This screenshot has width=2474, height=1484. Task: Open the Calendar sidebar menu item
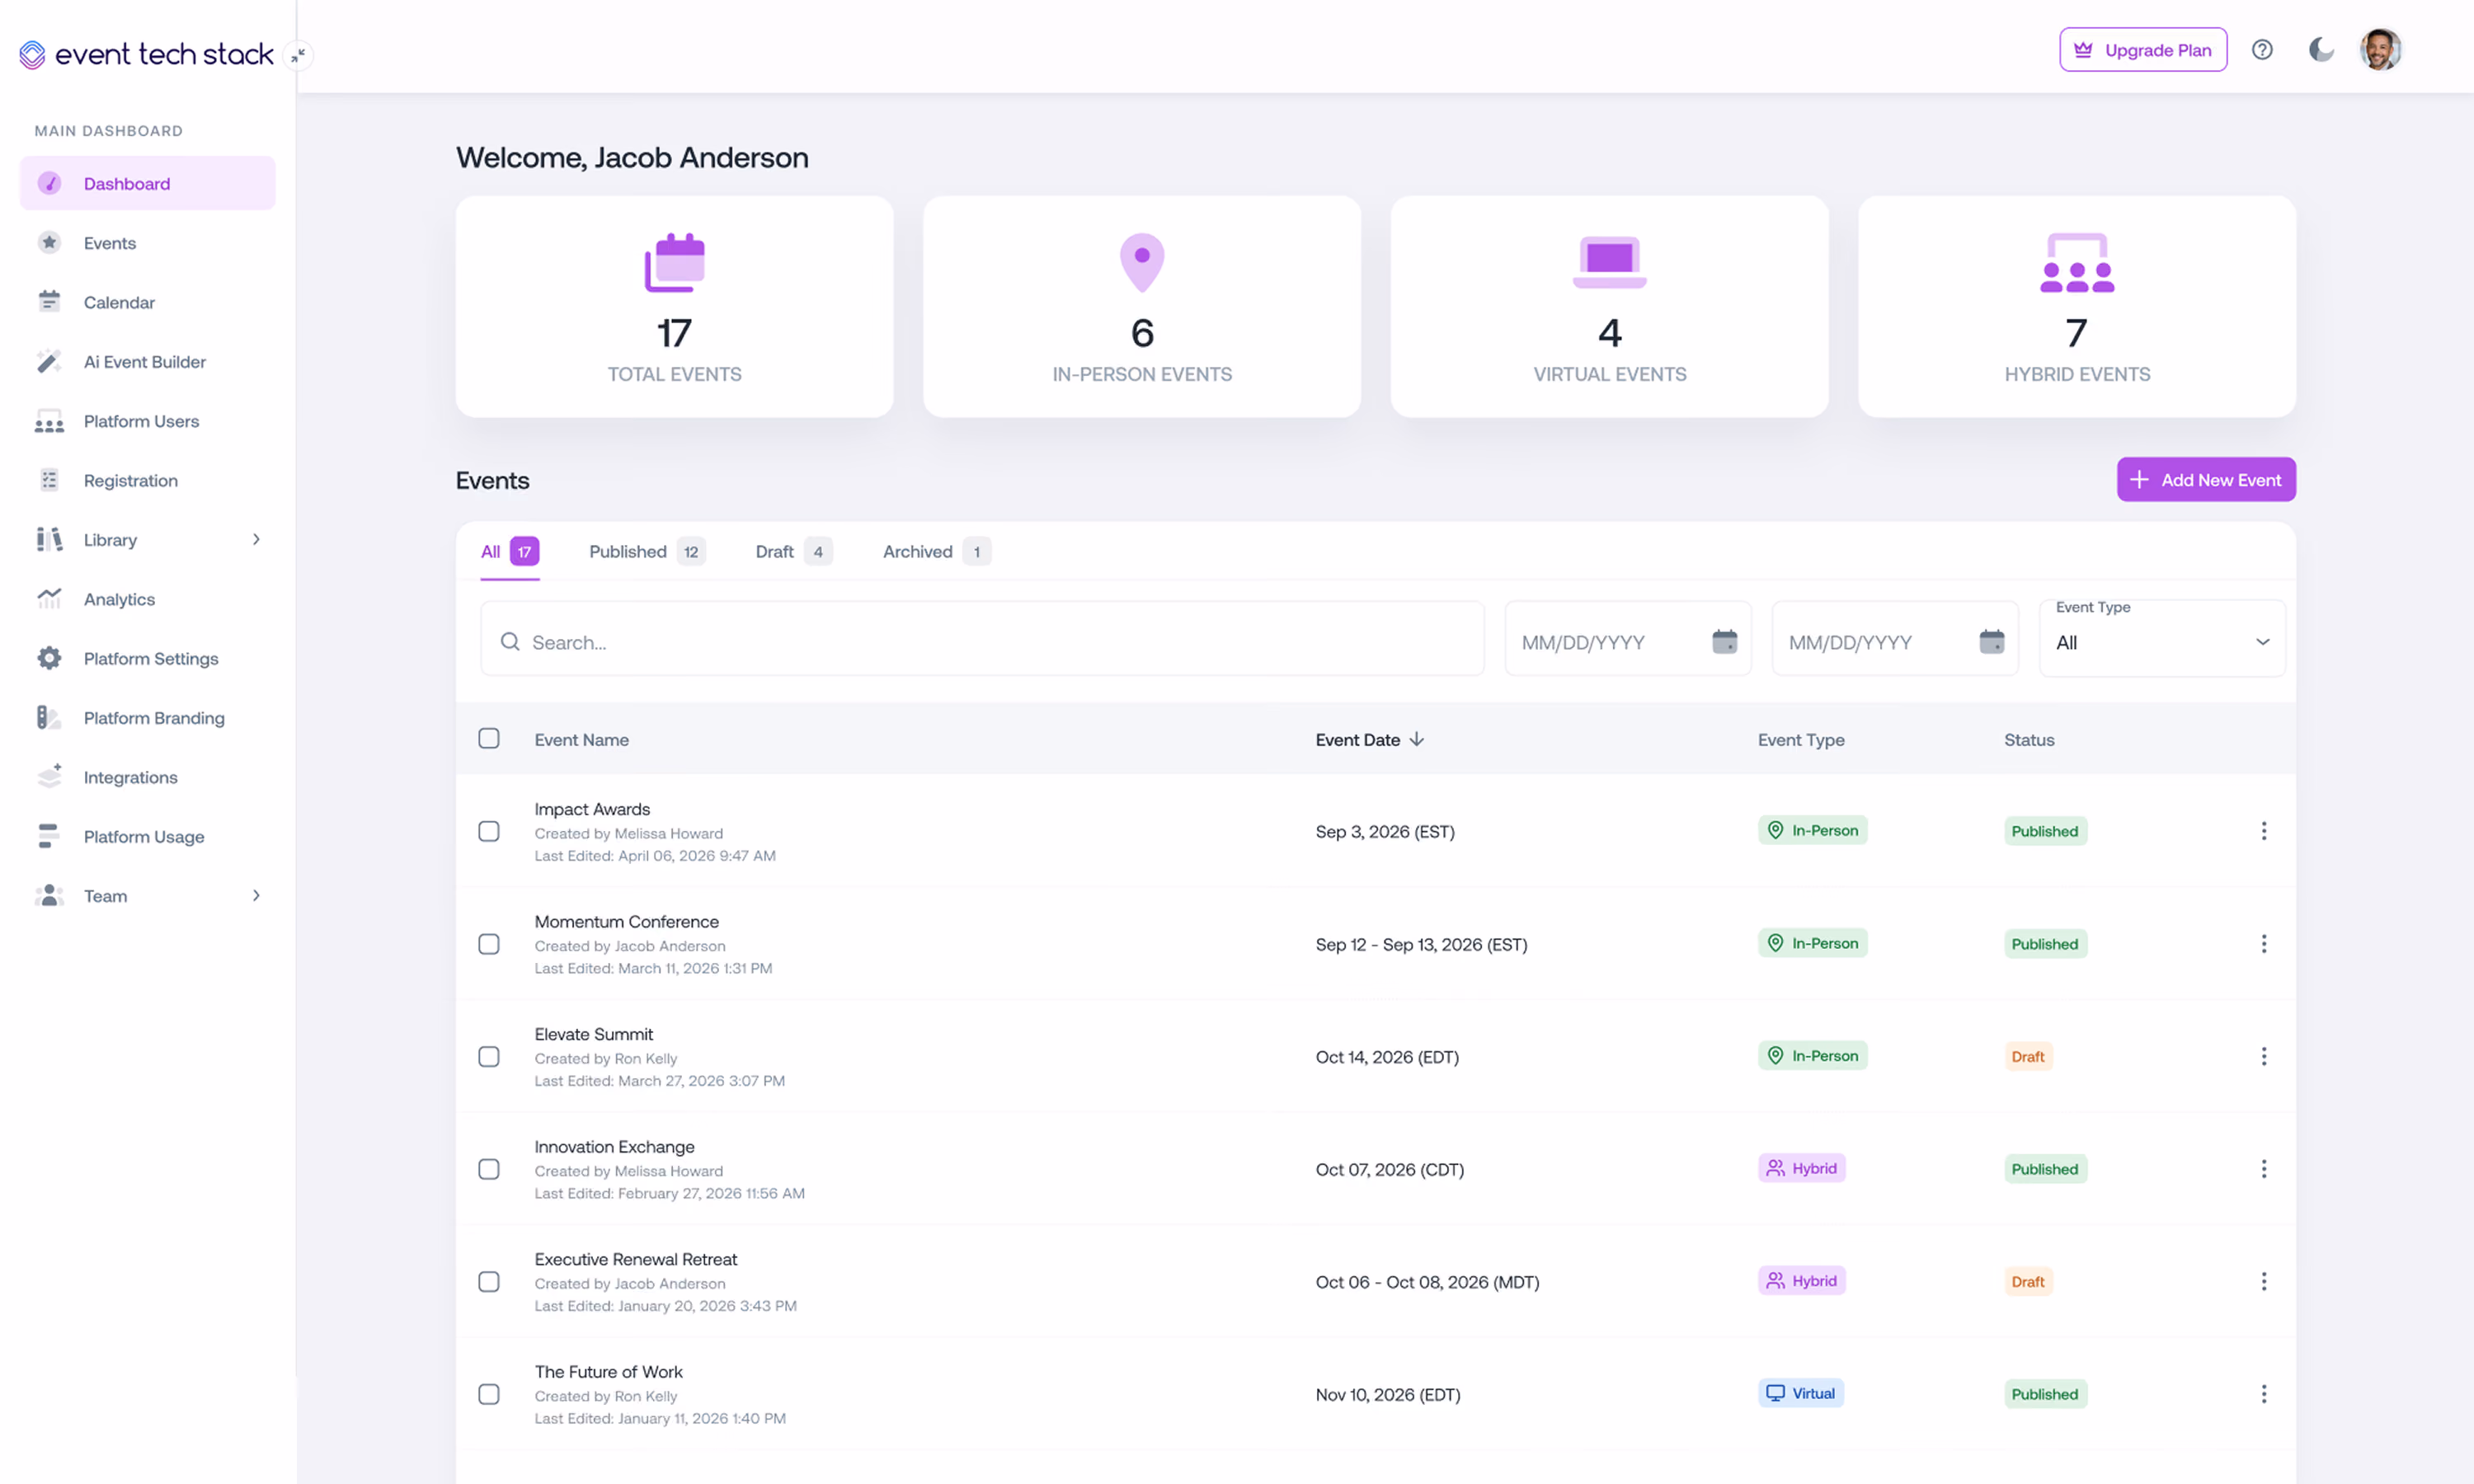[147, 302]
